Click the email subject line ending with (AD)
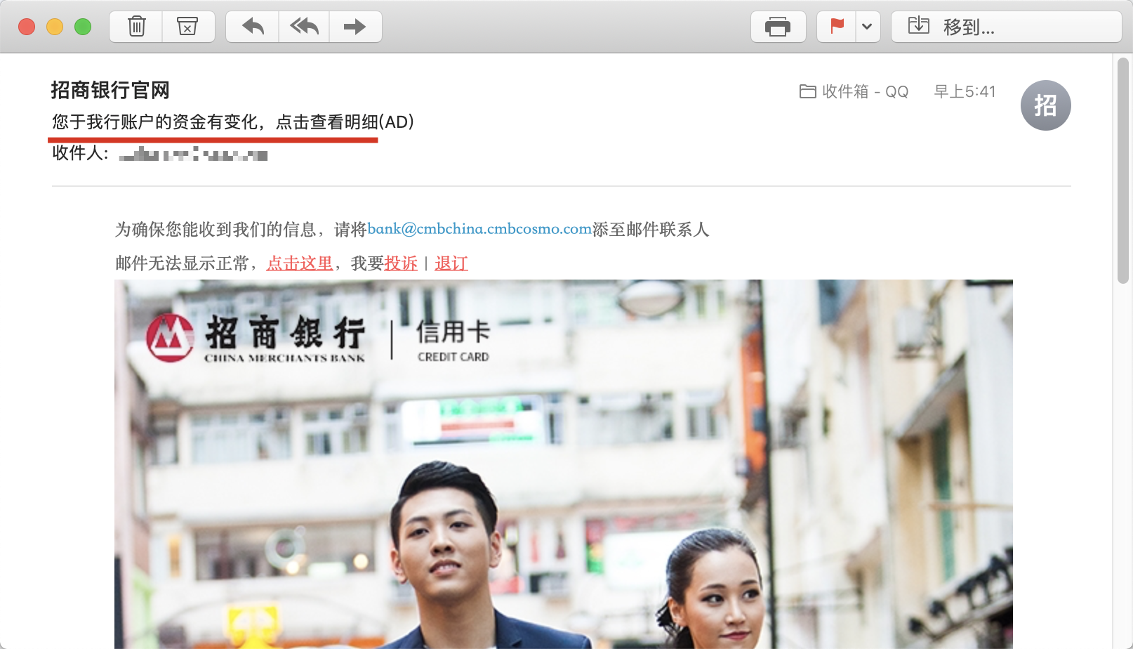The height and width of the screenshot is (649, 1133). pos(233,122)
